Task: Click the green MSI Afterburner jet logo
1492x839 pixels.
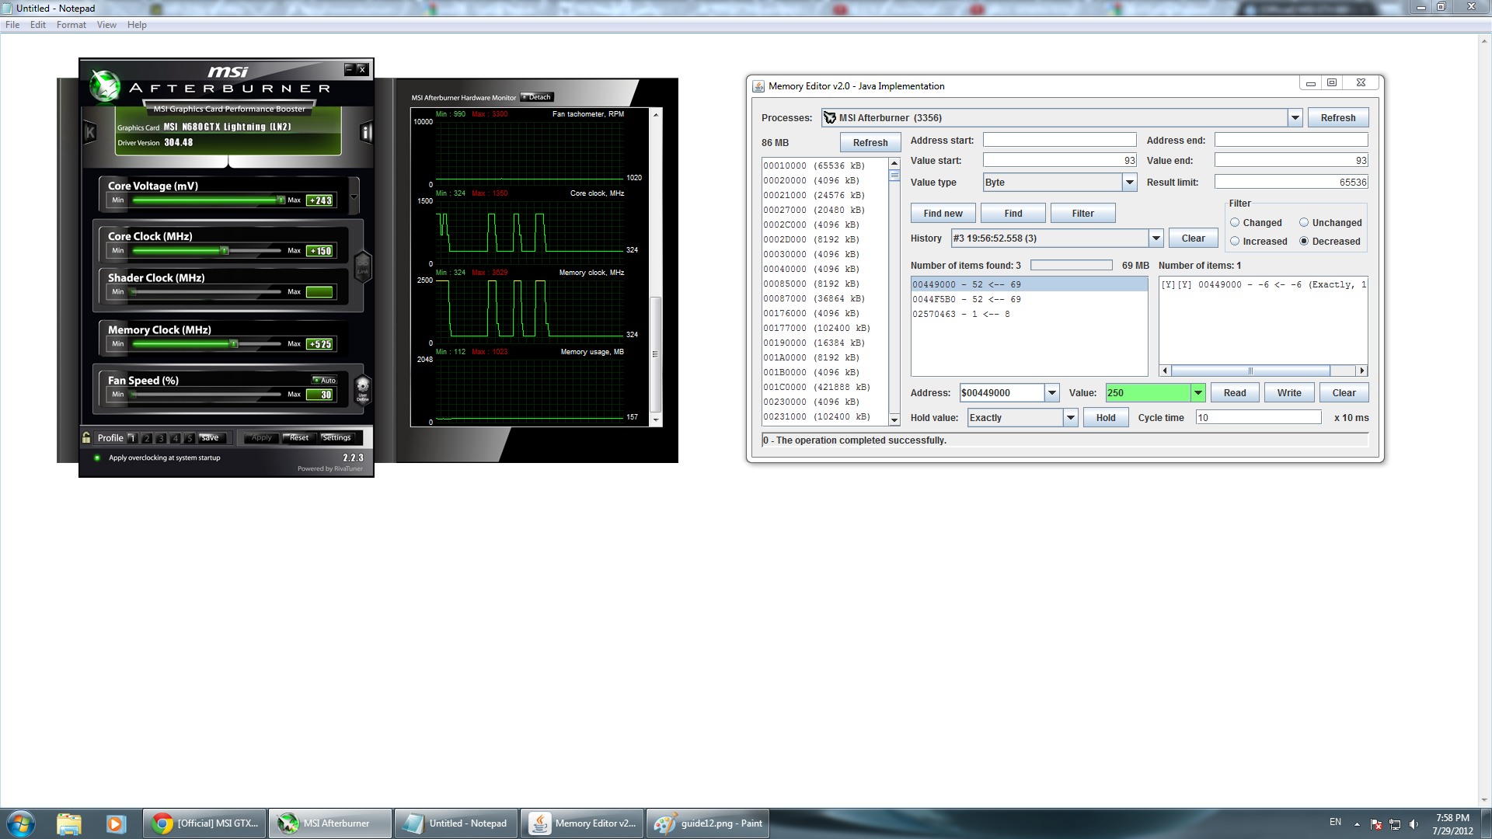Action: point(104,85)
